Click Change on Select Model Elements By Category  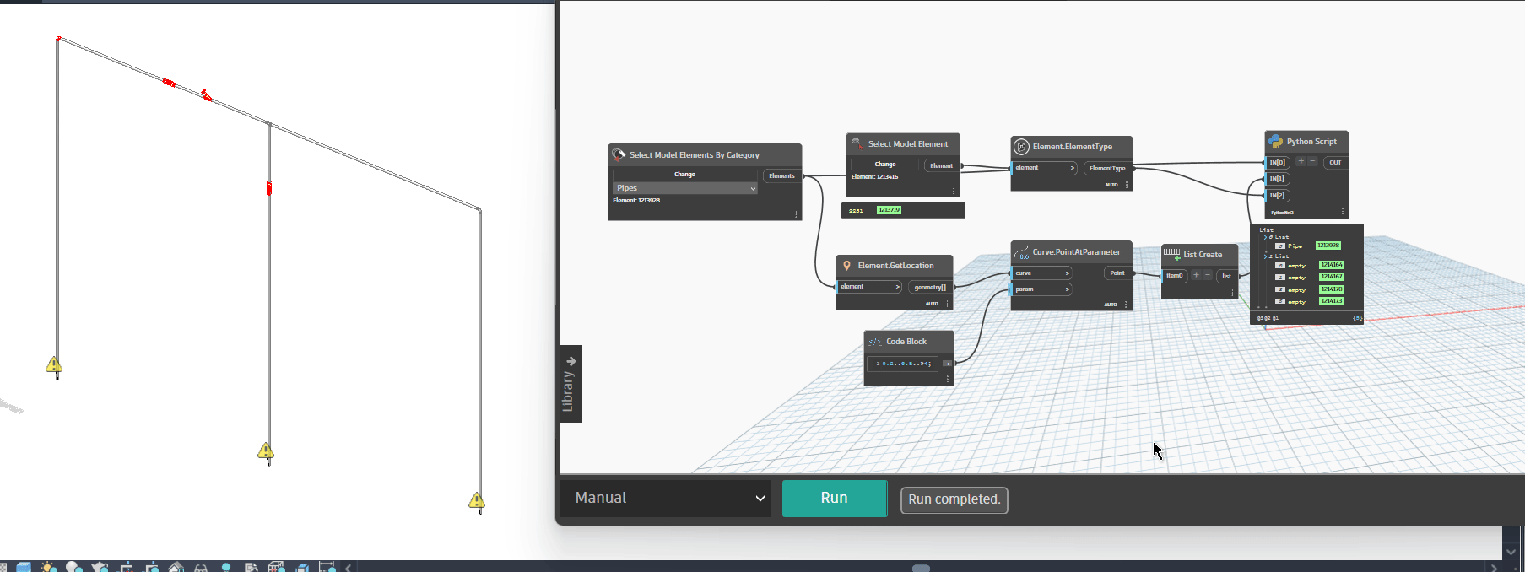tap(684, 175)
